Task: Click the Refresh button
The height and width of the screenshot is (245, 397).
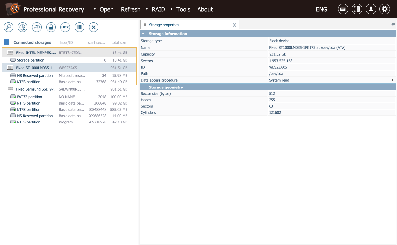Action: (130, 9)
